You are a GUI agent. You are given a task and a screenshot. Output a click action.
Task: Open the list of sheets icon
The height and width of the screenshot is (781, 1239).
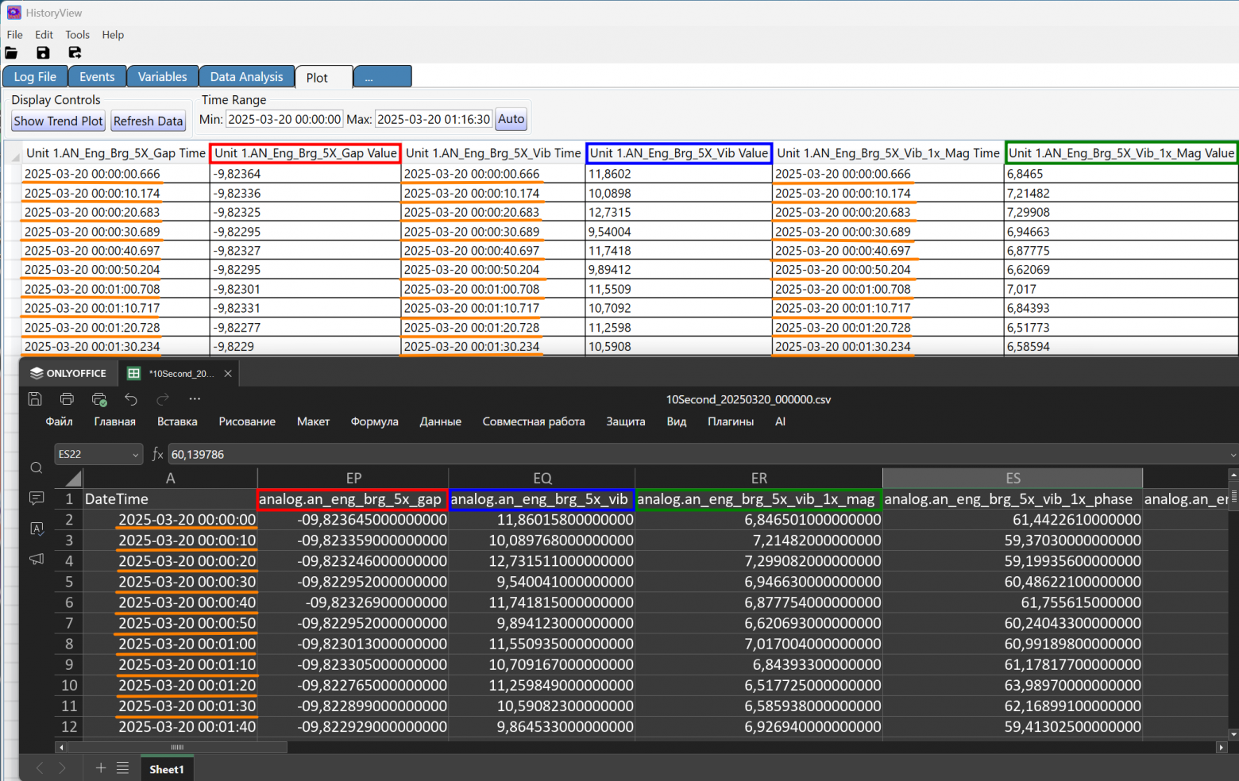click(123, 768)
